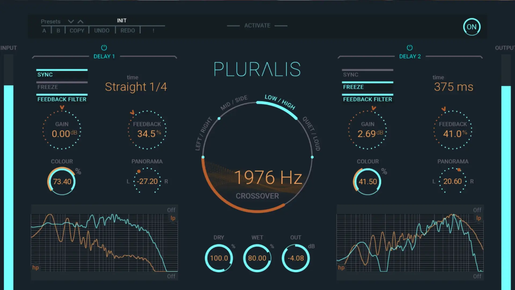The width and height of the screenshot is (515, 290).
Task: Toggle the Delay 1 power icon
Action: point(104,48)
